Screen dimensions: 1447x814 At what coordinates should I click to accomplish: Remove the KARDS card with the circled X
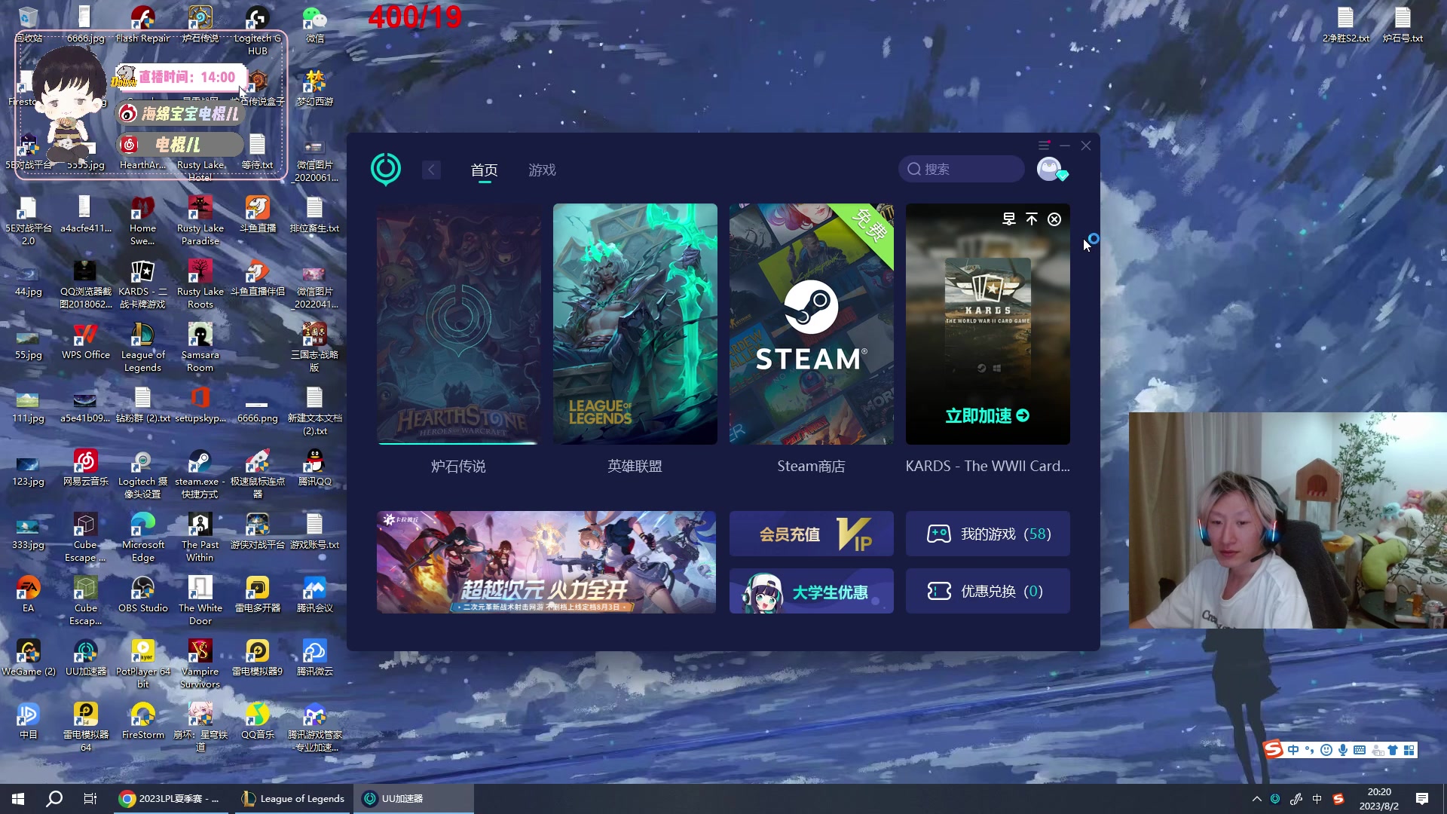(1054, 219)
